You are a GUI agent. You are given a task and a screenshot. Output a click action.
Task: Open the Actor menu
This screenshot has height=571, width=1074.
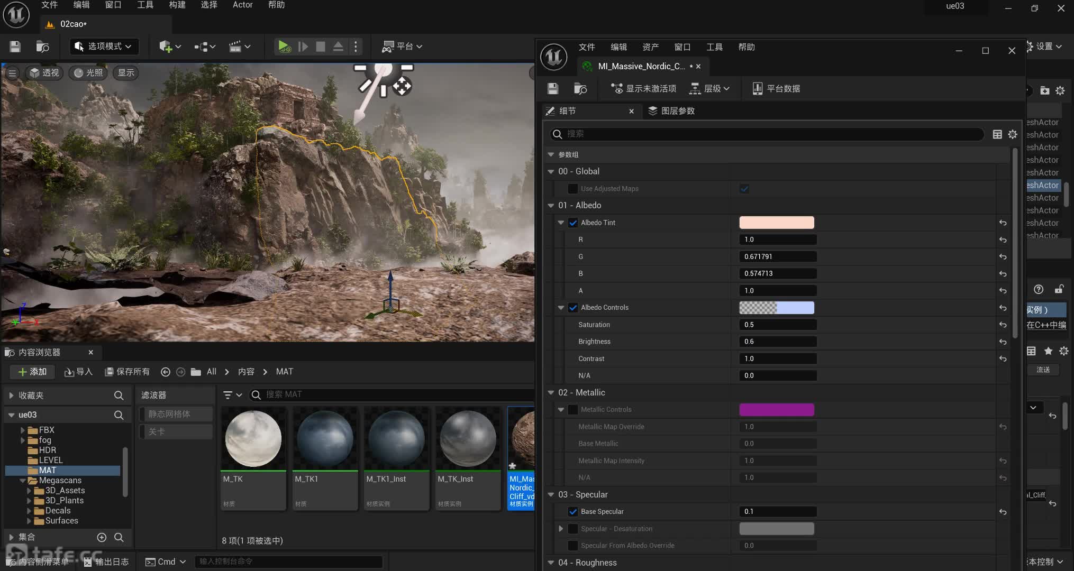(x=243, y=5)
